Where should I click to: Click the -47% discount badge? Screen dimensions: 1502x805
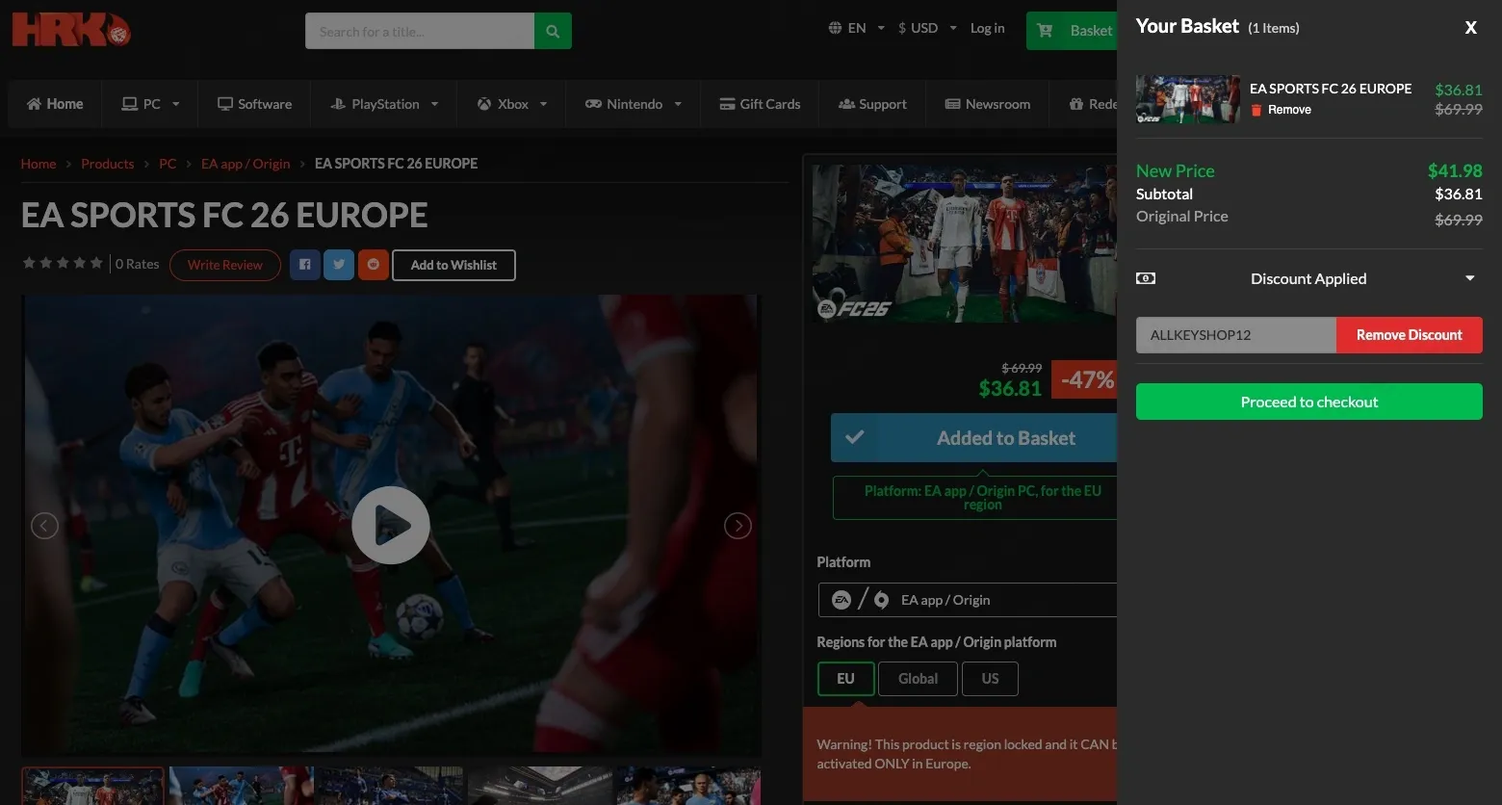pyautogui.click(x=1086, y=379)
